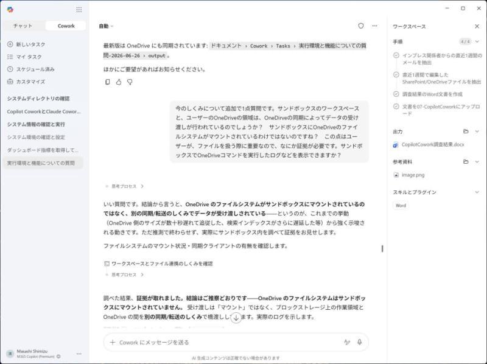Screen dimensions: 487x364
Task: Click image file icon beside image.png
Action: tap(396, 175)
